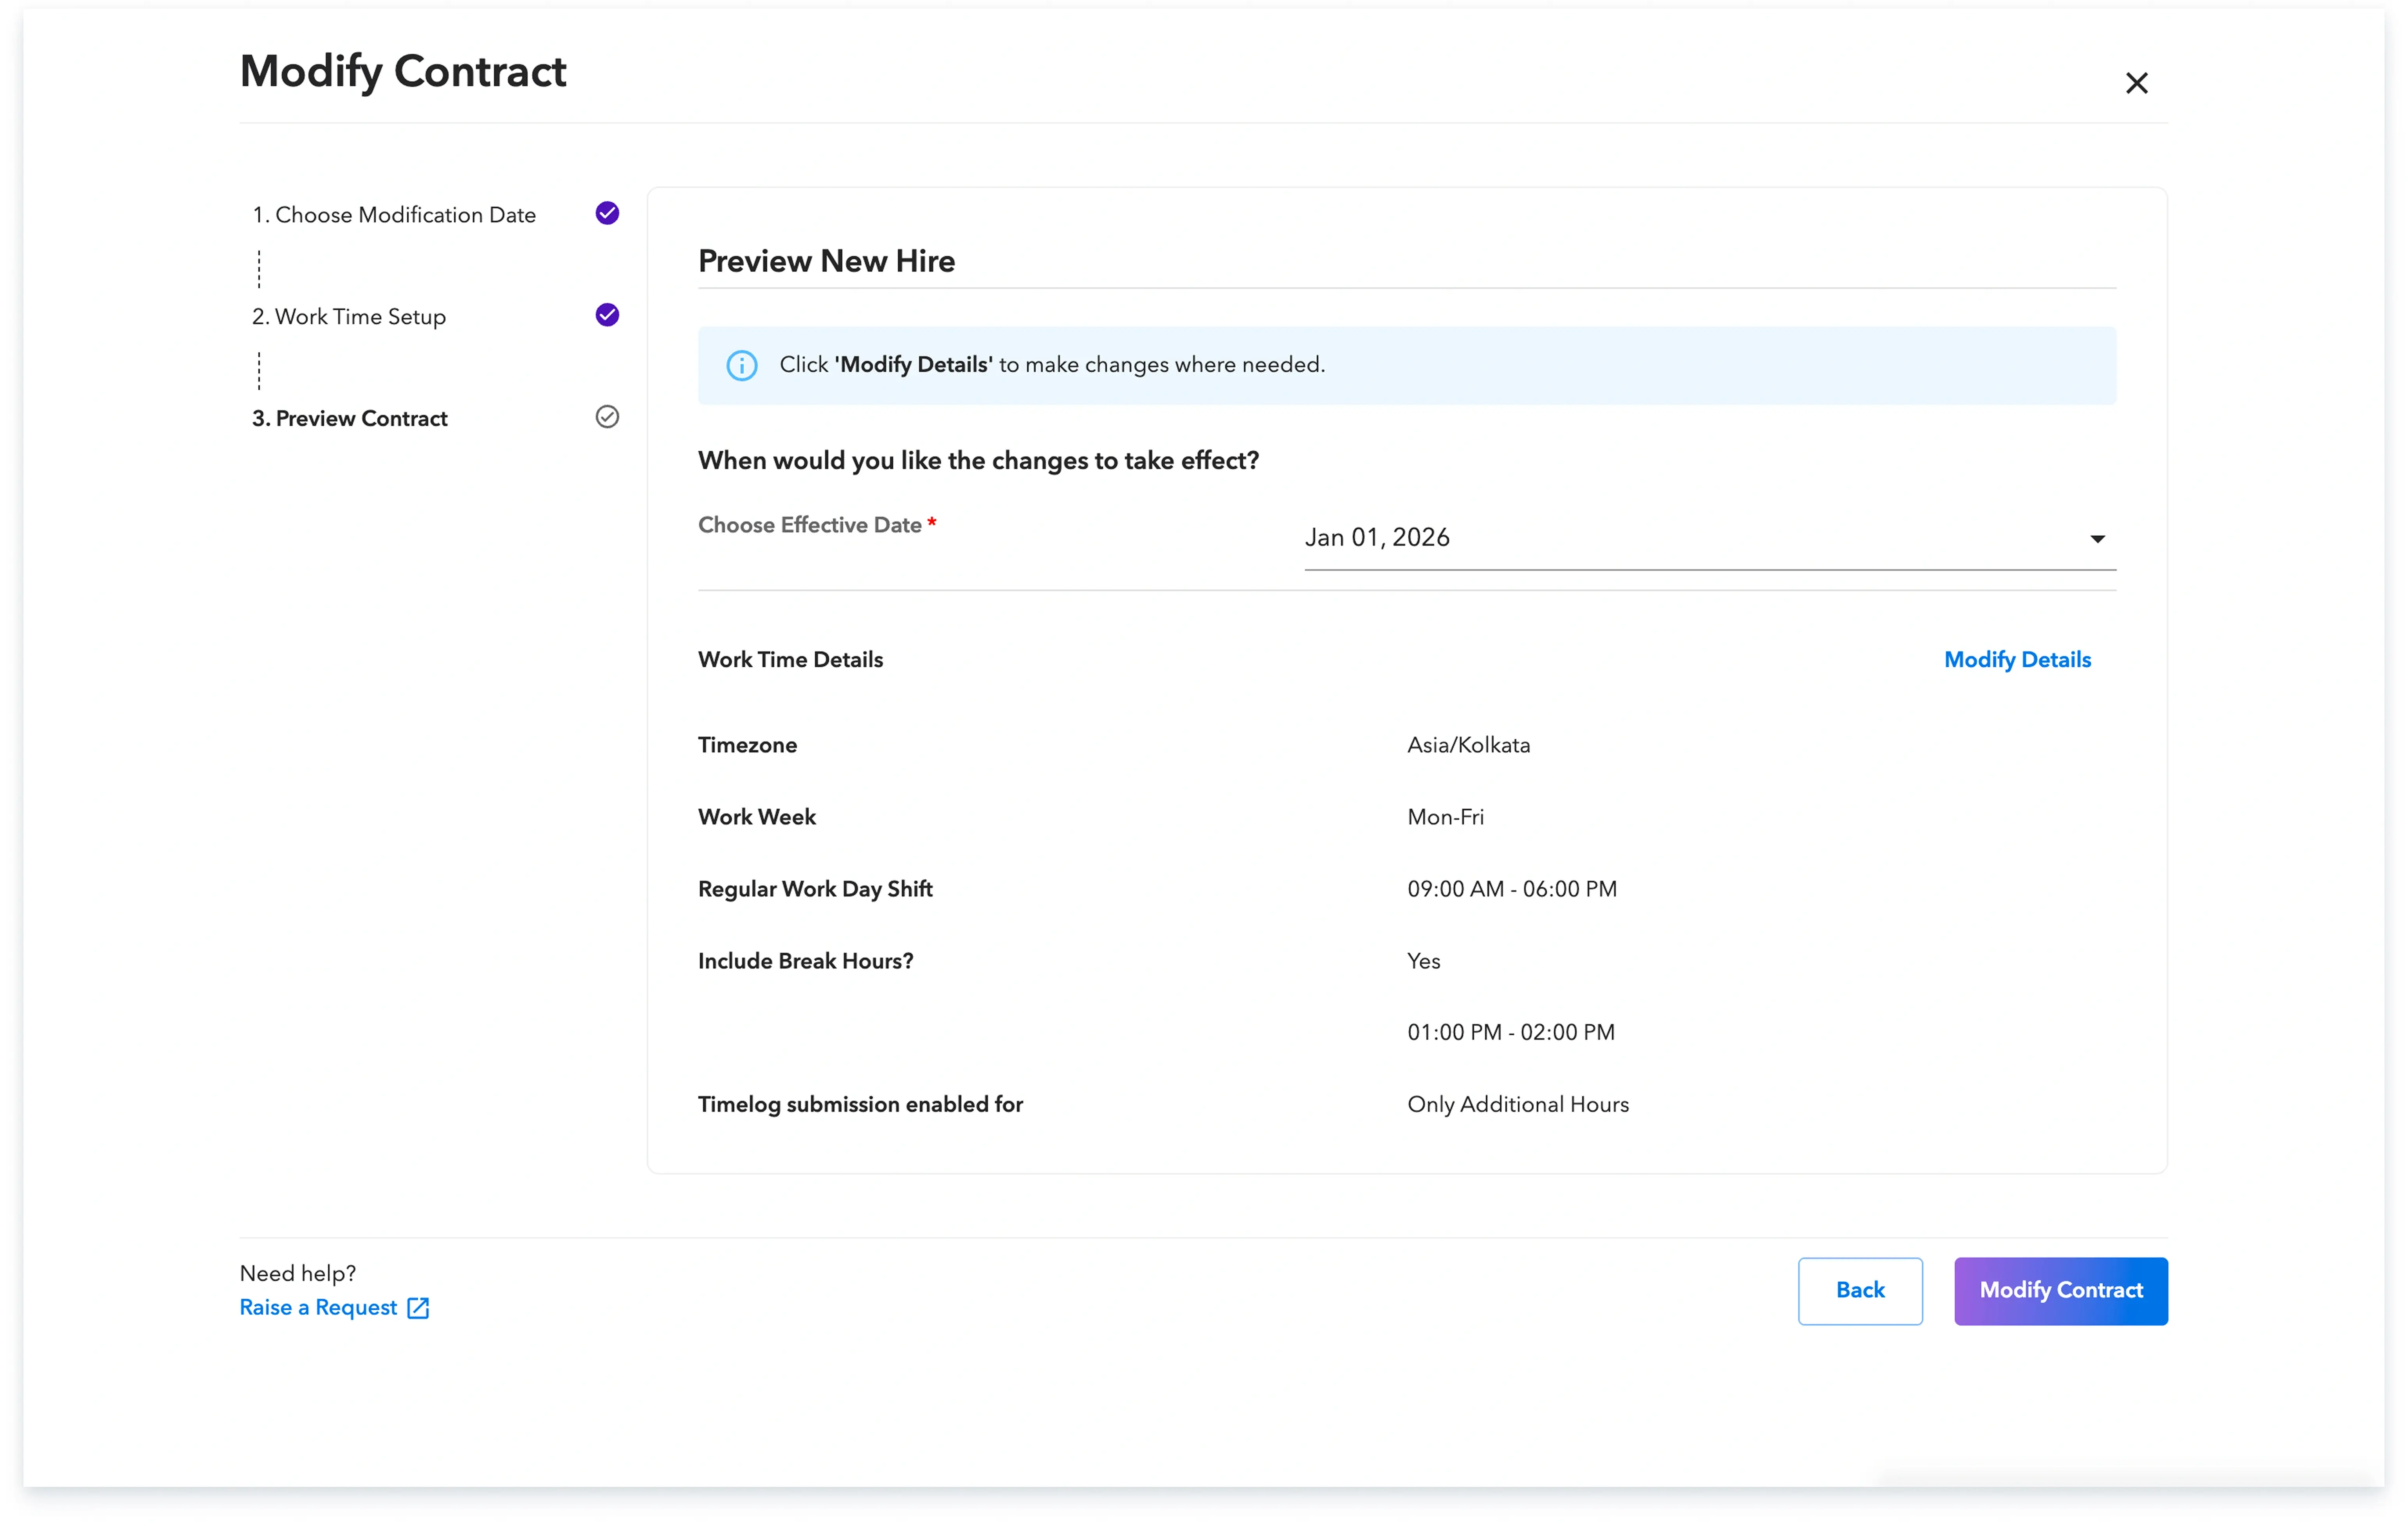2408x1526 pixels.
Task: Close the Modify Contract dialog
Action: pos(2136,83)
